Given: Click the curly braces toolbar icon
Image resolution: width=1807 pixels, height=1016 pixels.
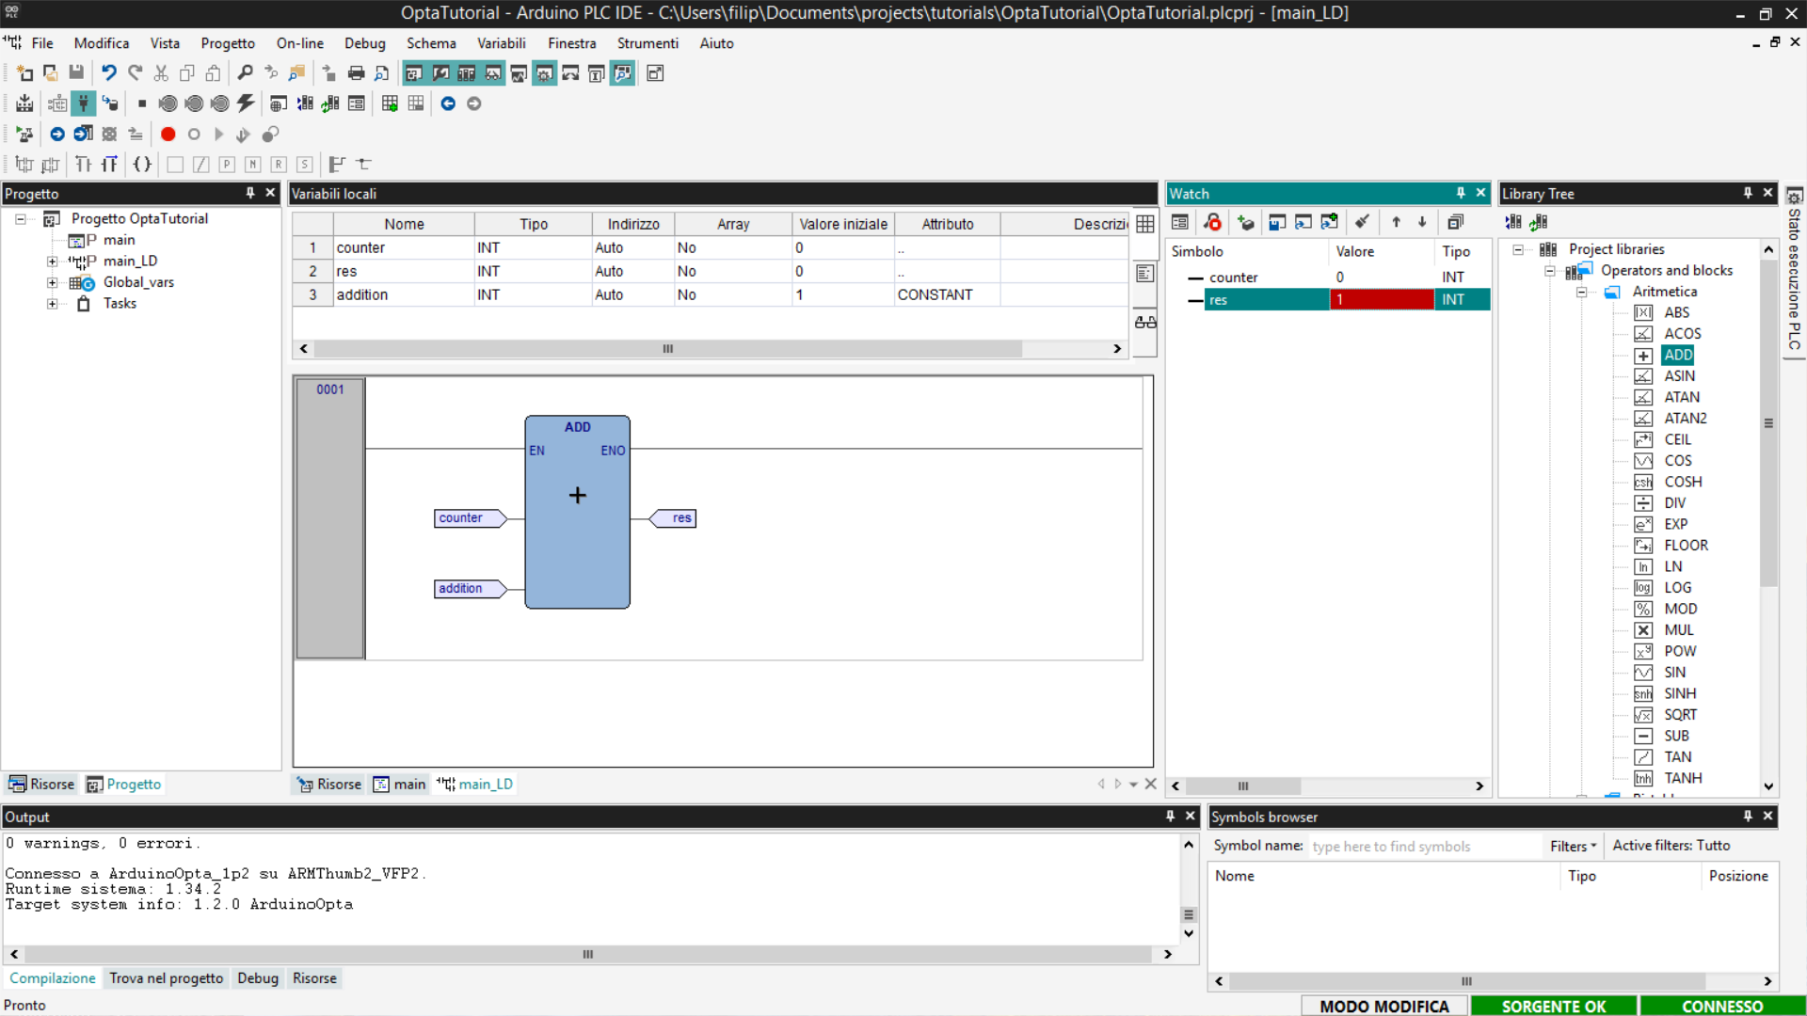Looking at the screenshot, I should pyautogui.click(x=142, y=165).
